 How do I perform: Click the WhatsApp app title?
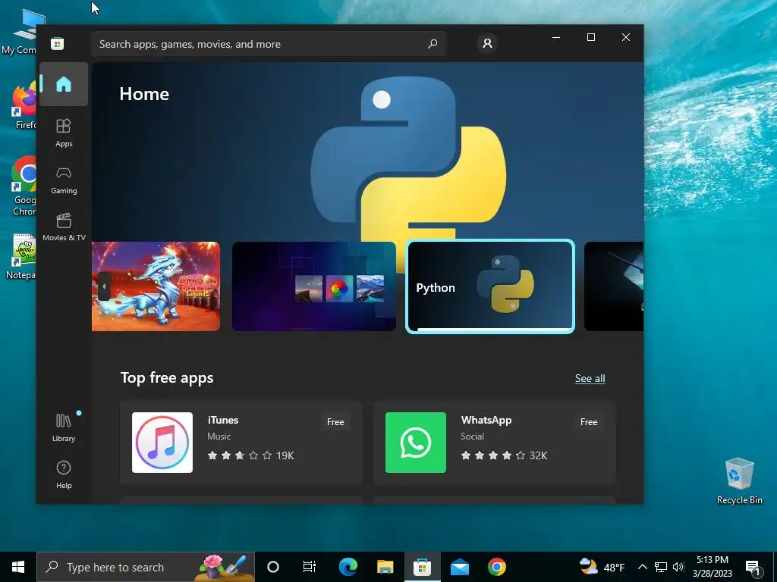[486, 420]
